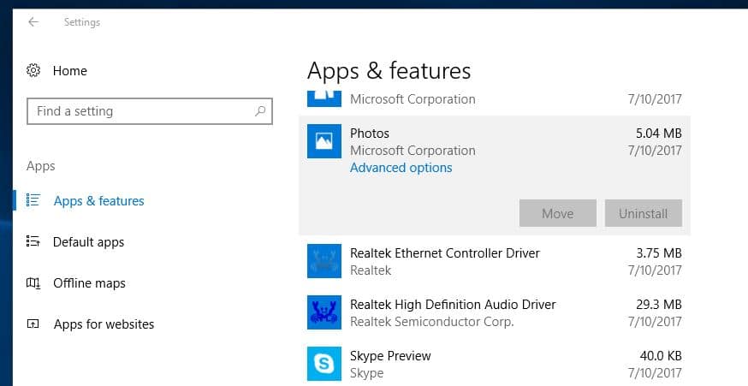Screen dimensions: 748x386
Task: Click the Skype Preview app icon
Action: point(324,364)
